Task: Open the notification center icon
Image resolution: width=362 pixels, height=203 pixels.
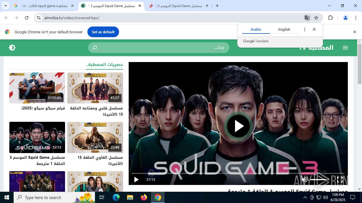Action: click(x=353, y=197)
